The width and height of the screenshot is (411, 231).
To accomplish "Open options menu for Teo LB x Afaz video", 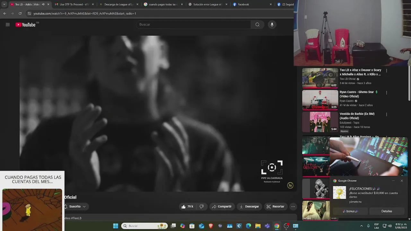I will [x=387, y=71].
